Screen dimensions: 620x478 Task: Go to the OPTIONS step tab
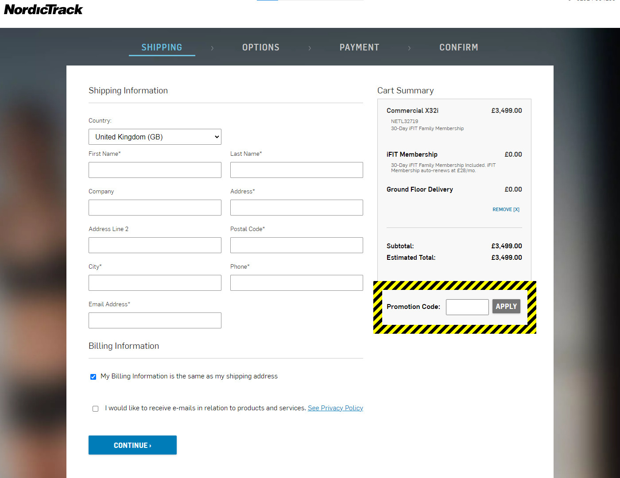click(x=261, y=47)
